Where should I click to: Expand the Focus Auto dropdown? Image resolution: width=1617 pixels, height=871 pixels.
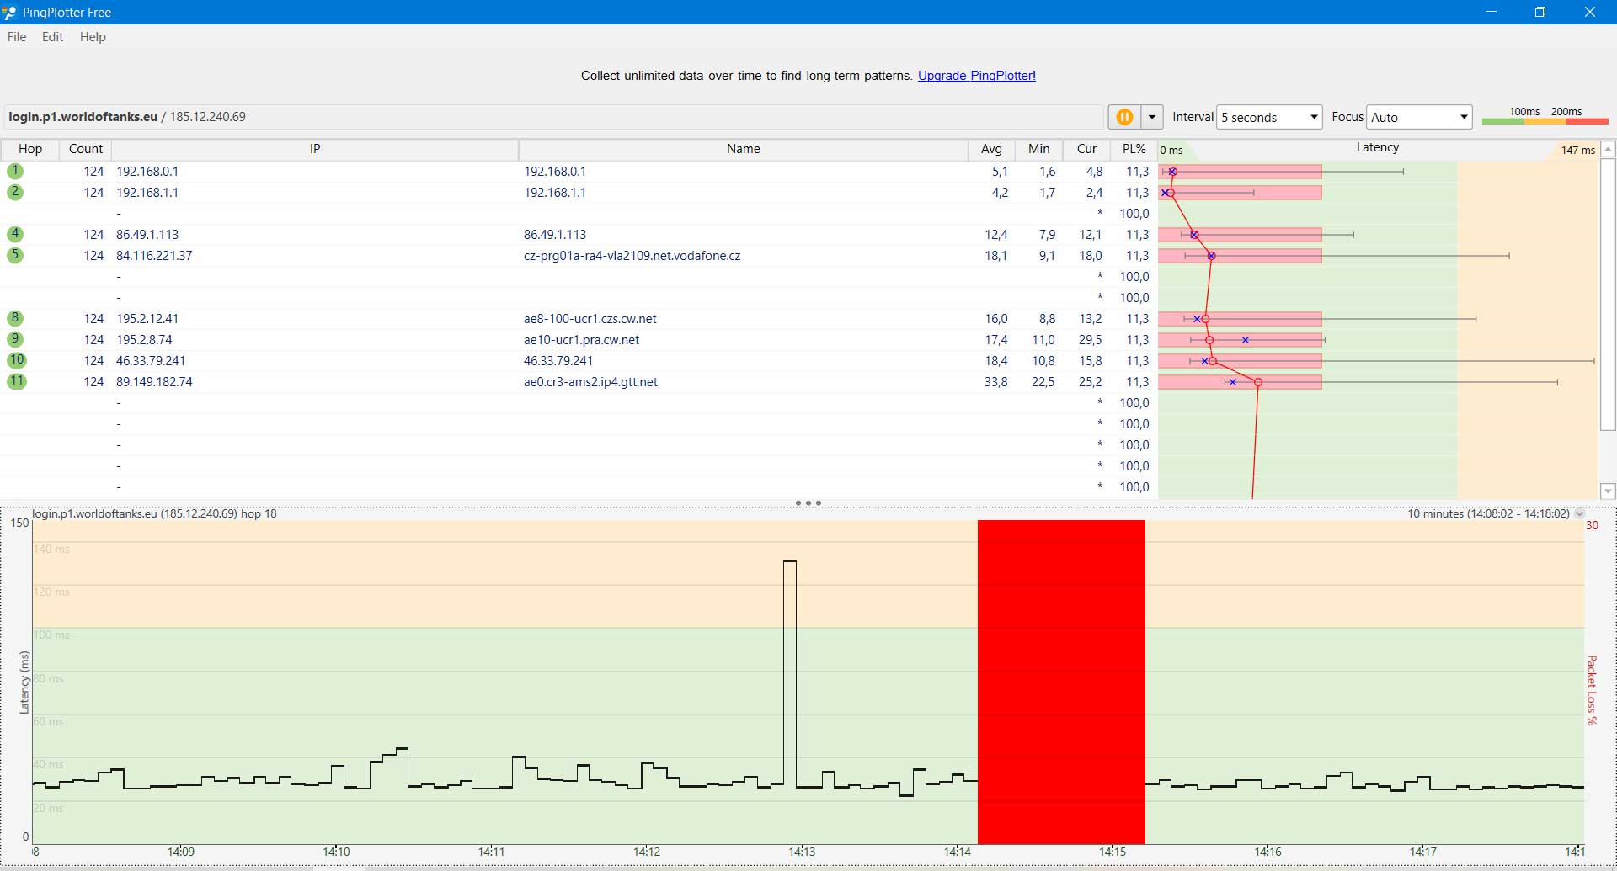click(x=1419, y=117)
